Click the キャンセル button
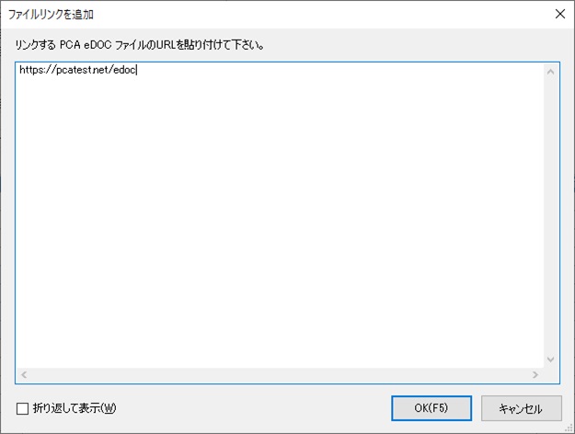This screenshot has width=575, height=434. pos(521,408)
